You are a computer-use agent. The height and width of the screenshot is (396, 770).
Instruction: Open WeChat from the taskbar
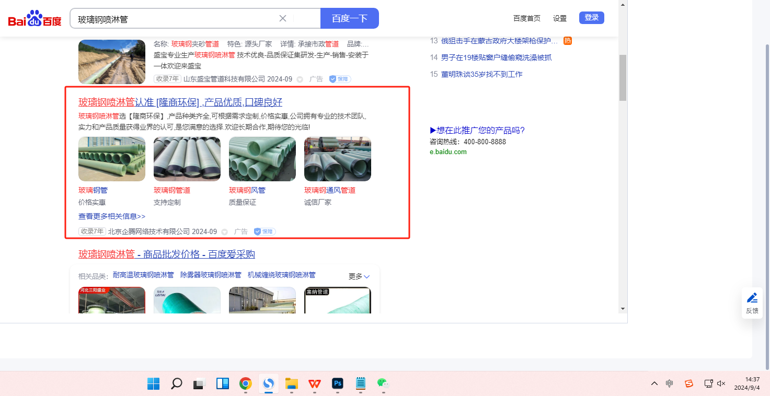[x=384, y=383]
